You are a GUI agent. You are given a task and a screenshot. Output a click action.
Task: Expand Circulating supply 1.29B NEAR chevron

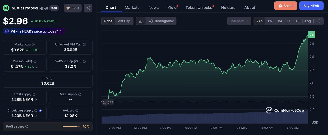pyautogui.click(x=36, y=116)
